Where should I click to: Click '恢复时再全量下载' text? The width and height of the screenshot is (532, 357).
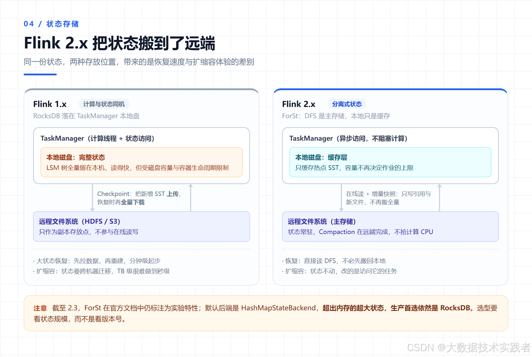[121, 202]
